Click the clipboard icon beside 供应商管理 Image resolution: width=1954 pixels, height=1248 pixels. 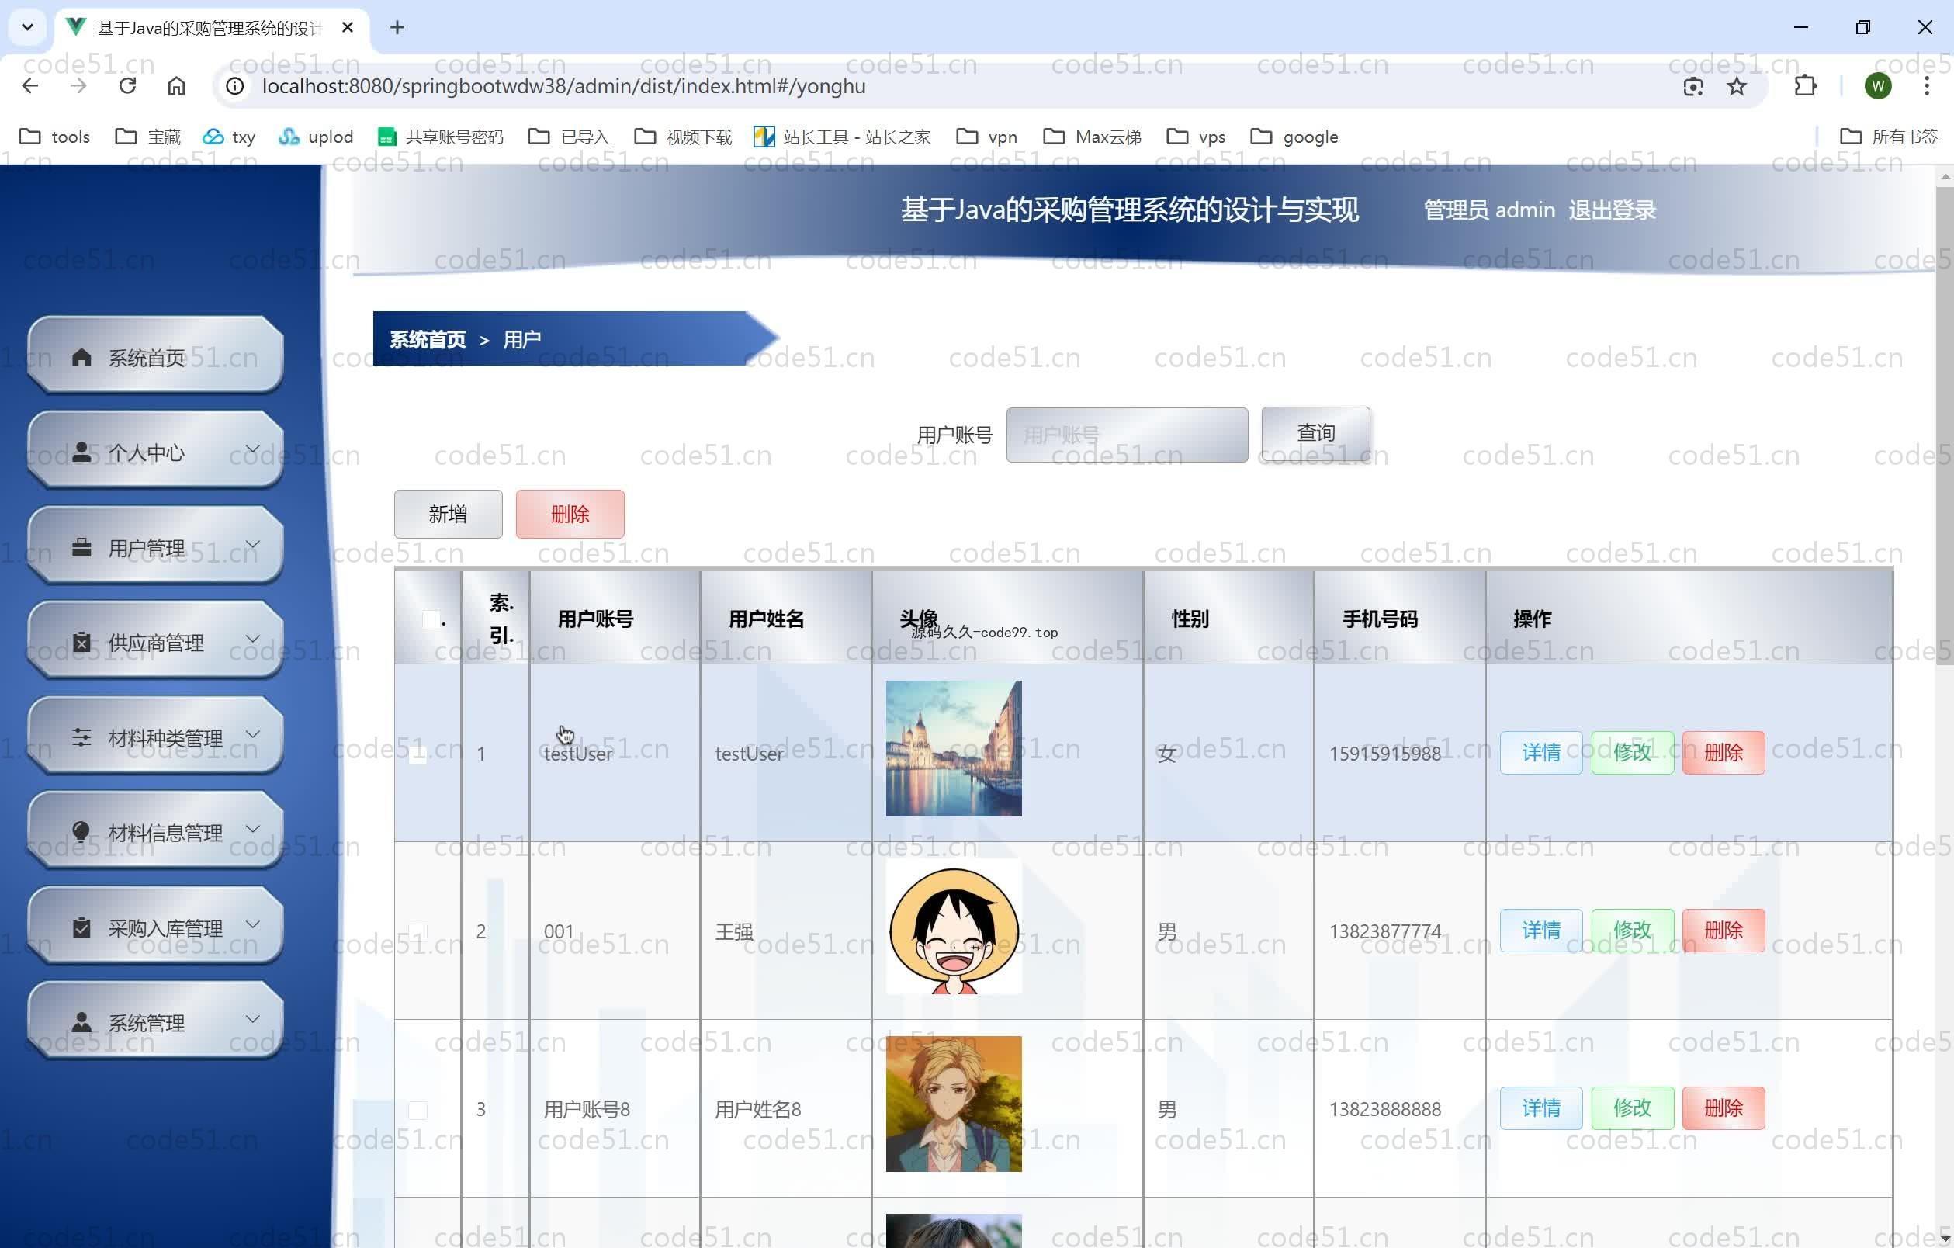tap(81, 643)
